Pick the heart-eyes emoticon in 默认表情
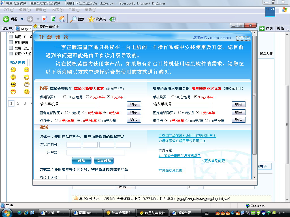 point(13,92)
